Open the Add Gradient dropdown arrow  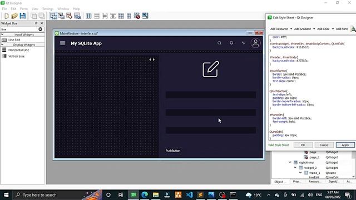[314, 29]
